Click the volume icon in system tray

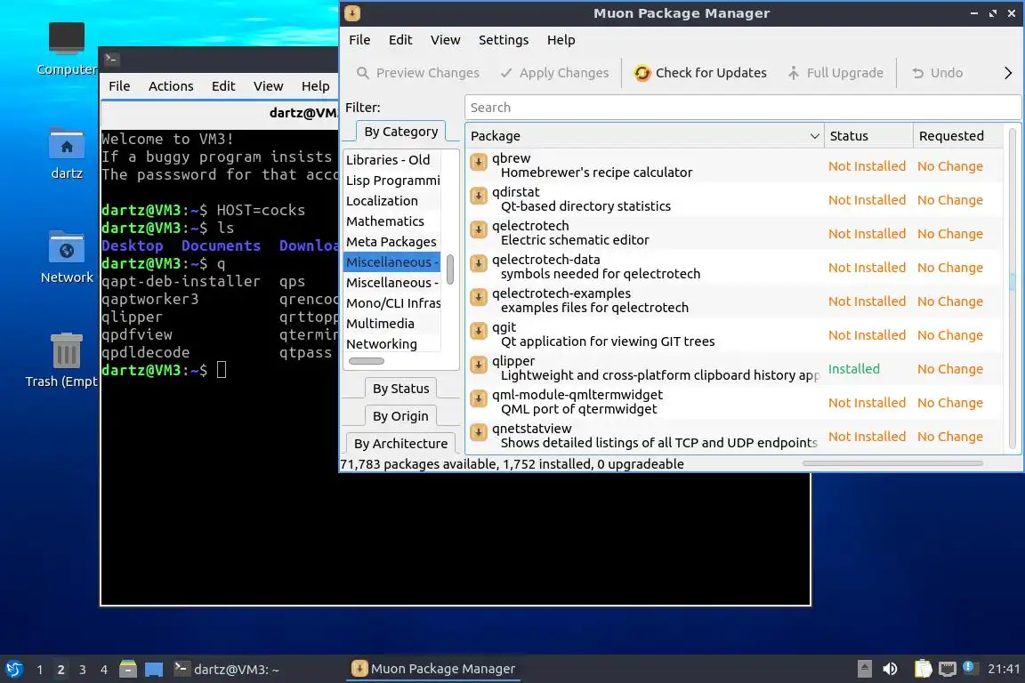(890, 669)
